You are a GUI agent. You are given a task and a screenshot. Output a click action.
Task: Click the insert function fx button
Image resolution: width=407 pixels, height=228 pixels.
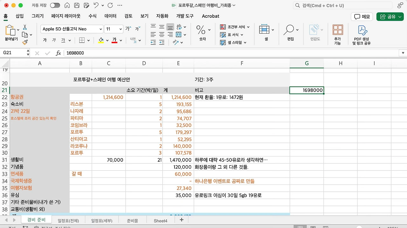[58, 53]
